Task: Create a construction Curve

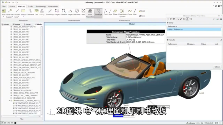Action: 130,12
